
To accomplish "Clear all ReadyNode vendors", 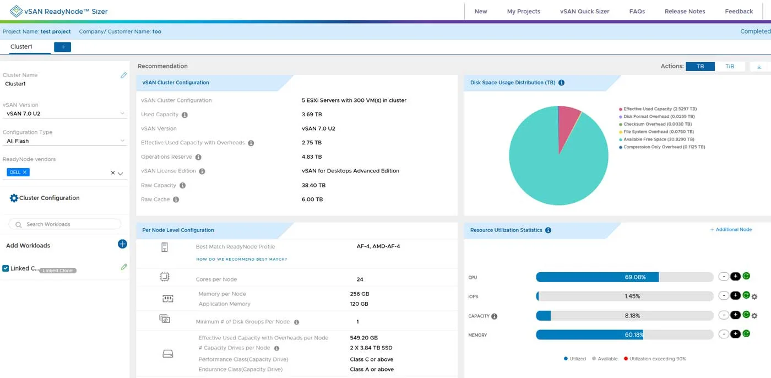I will click(x=113, y=173).
